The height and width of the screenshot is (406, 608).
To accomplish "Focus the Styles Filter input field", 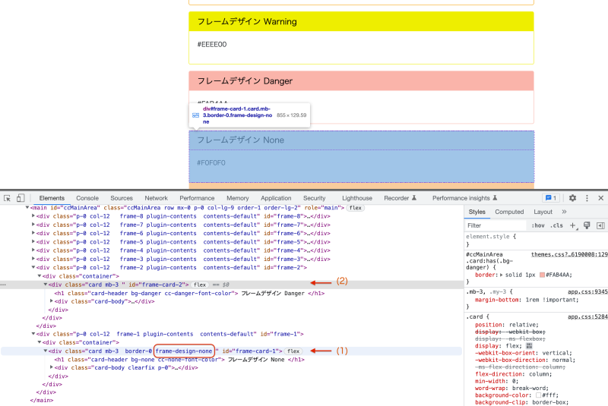I will (496, 225).
